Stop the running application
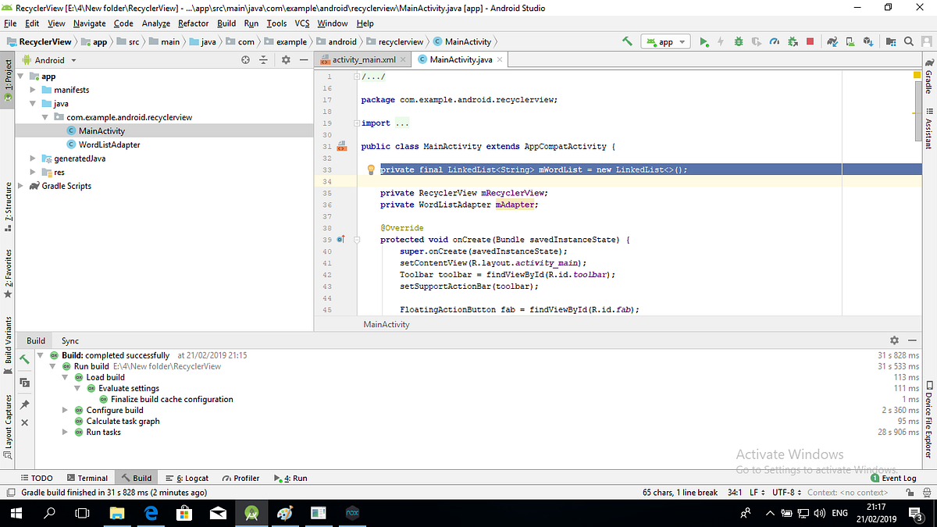937x527 pixels. [810, 41]
